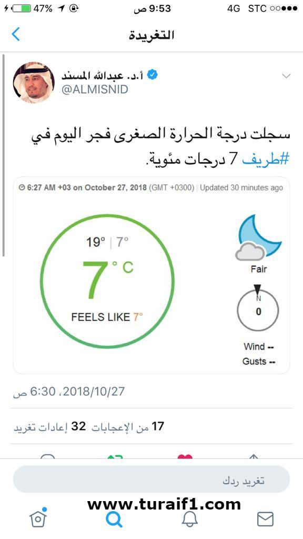Tap the reply field تغريد ردك
The height and width of the screenshot is (539, 303).
click(151, 480)
